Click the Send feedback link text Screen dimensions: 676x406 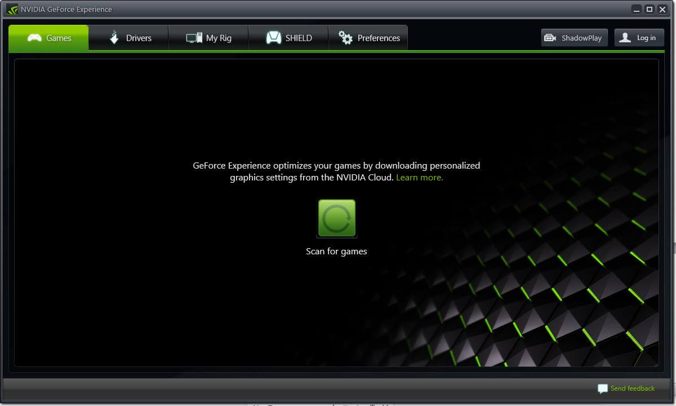point(632,389)
